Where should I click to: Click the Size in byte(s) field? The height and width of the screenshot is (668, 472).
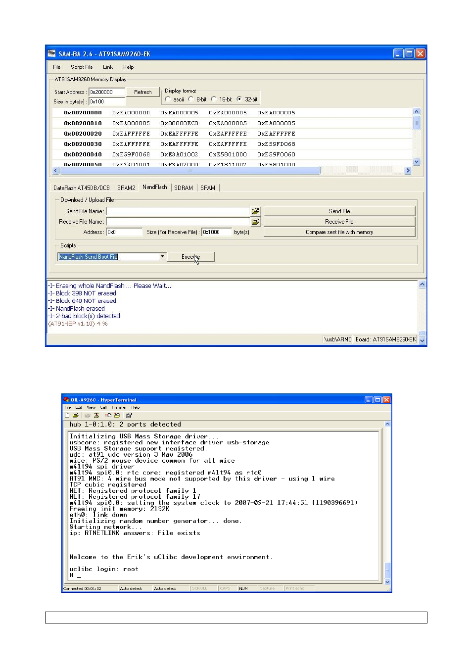[x=107, y=101]
